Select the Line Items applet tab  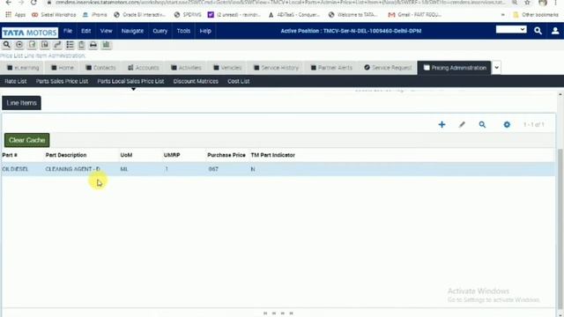[21, 103]
